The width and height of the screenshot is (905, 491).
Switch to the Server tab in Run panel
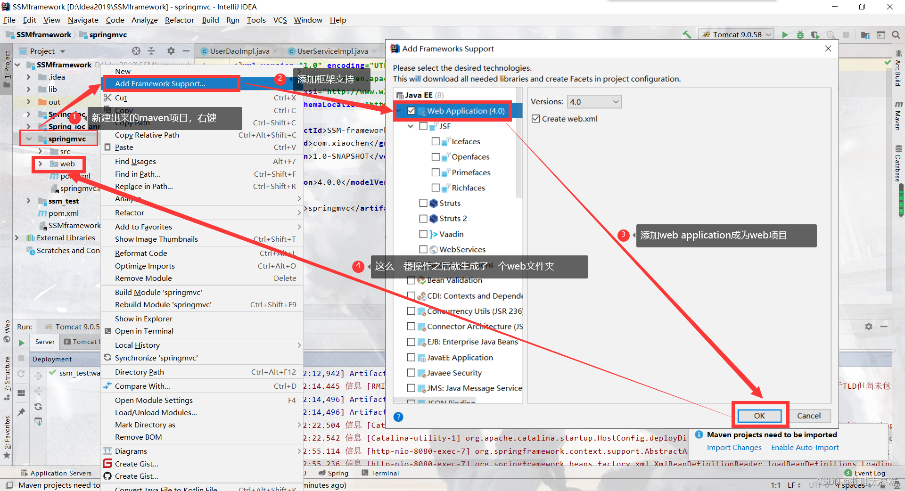(x=45, y=342)
